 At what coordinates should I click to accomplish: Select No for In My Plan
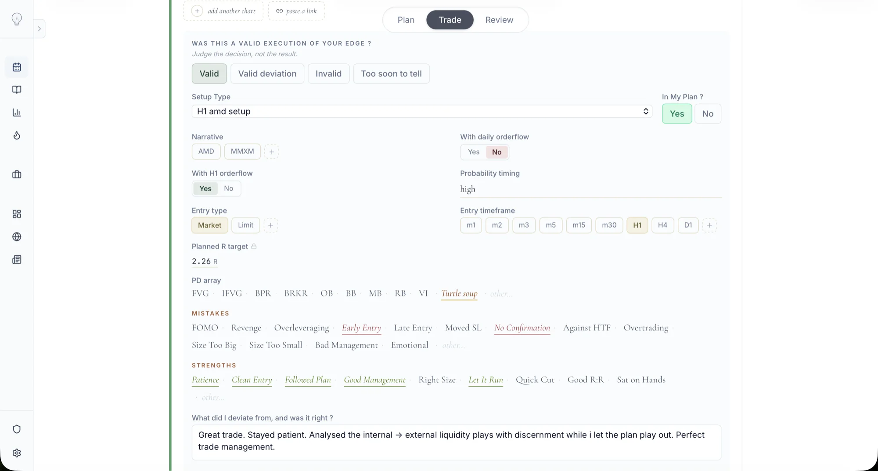pos(707,114)
